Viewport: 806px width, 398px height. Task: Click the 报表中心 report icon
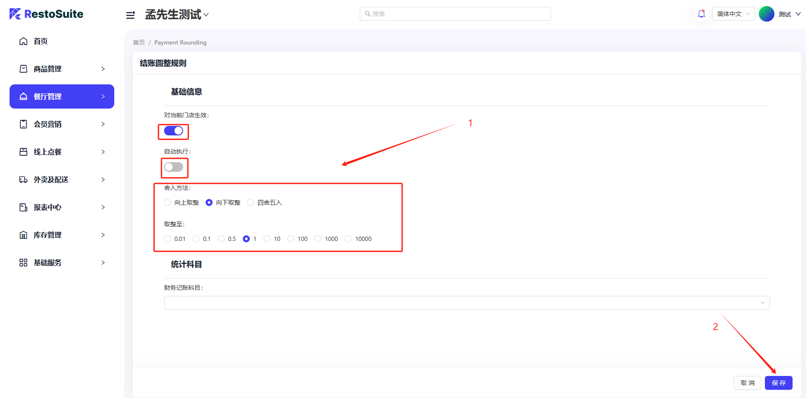pos(23,207)
